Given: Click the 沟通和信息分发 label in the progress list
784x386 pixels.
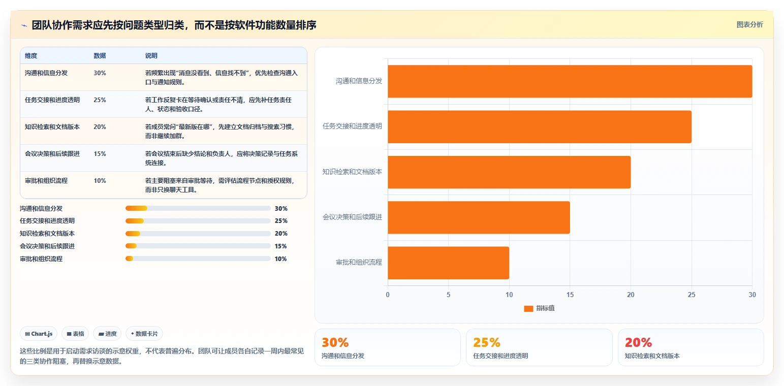Looking at the screenshot, I should point(41,208).
